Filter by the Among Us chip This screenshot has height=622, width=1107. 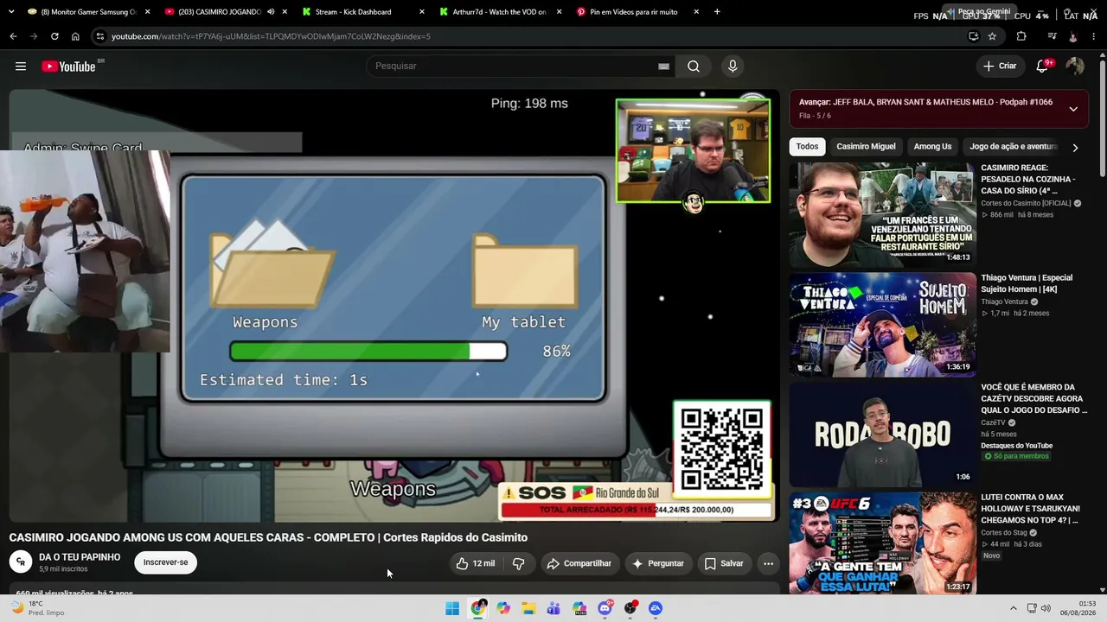pyautogui.click(x=932, y=147)
